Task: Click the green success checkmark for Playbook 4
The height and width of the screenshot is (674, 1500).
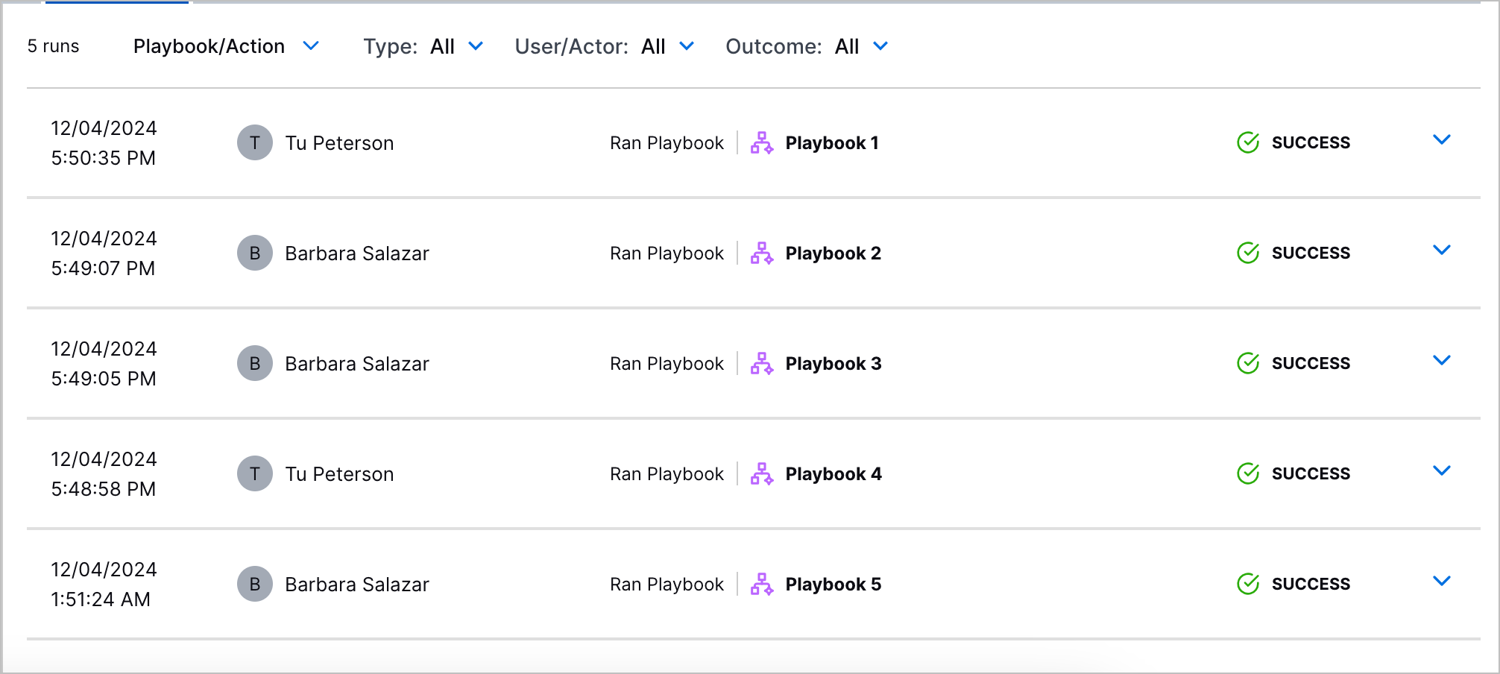Action: [1248, 473]
